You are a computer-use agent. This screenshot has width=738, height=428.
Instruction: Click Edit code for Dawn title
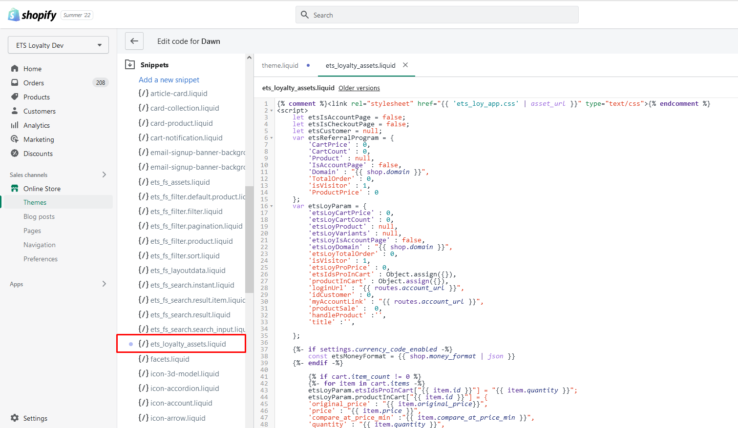(x=189, y=41)
